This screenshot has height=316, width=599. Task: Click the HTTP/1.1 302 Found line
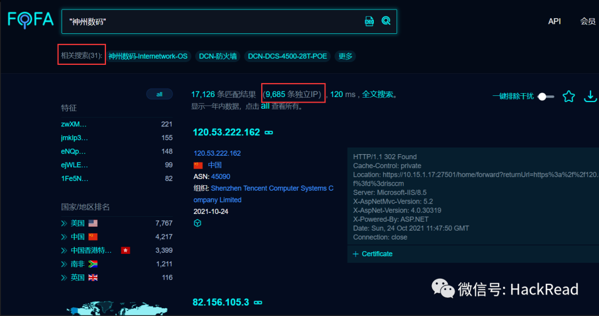coord(385,157)
